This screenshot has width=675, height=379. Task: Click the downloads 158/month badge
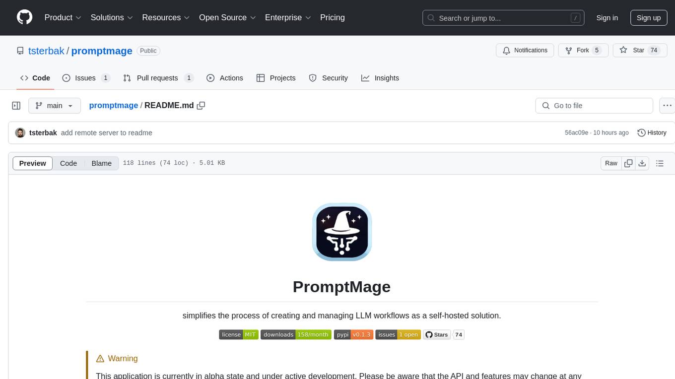coord(296,335)
